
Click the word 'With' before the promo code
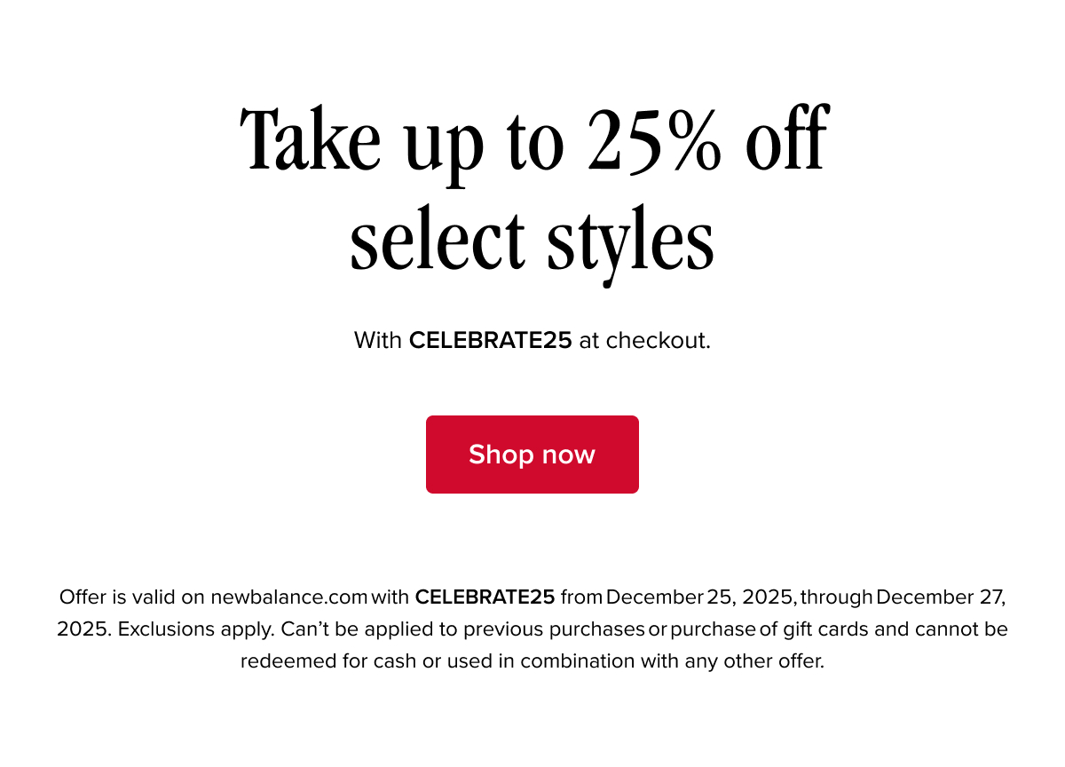click(378, 340)
